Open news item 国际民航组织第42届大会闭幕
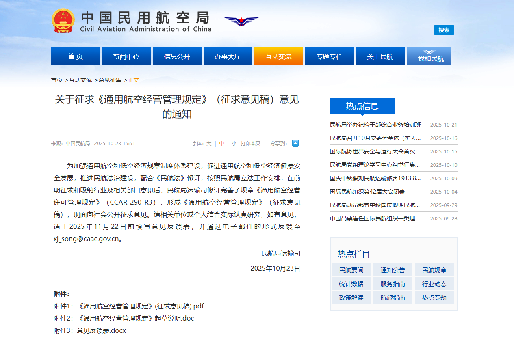 [367, 192]
